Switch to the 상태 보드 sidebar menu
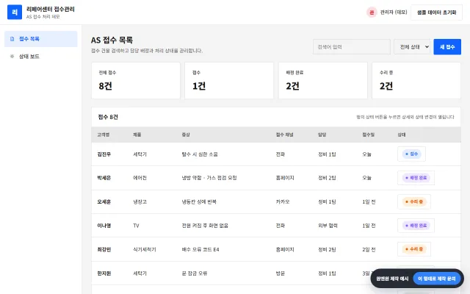This screenshot has height=294, width=470. 41,56
